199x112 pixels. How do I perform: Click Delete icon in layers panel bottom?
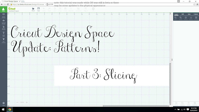pyautogui.click(x=189, y=104)
